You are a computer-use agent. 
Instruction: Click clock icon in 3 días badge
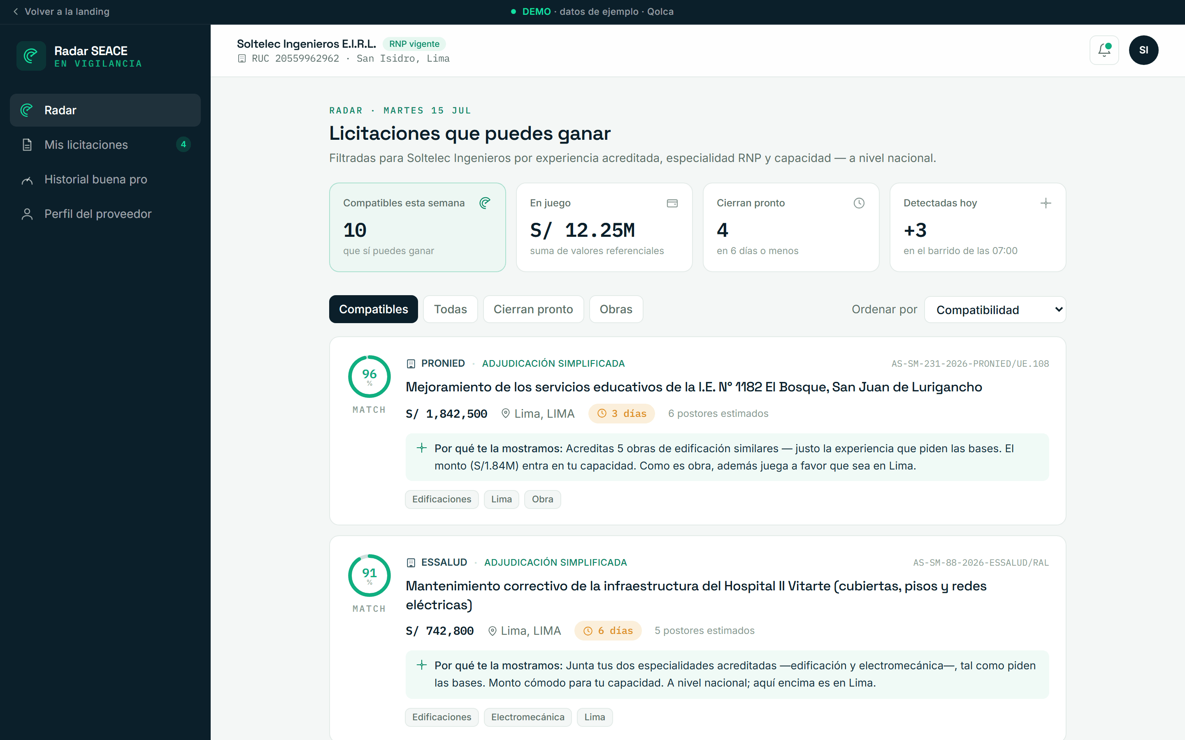point(601,414)
